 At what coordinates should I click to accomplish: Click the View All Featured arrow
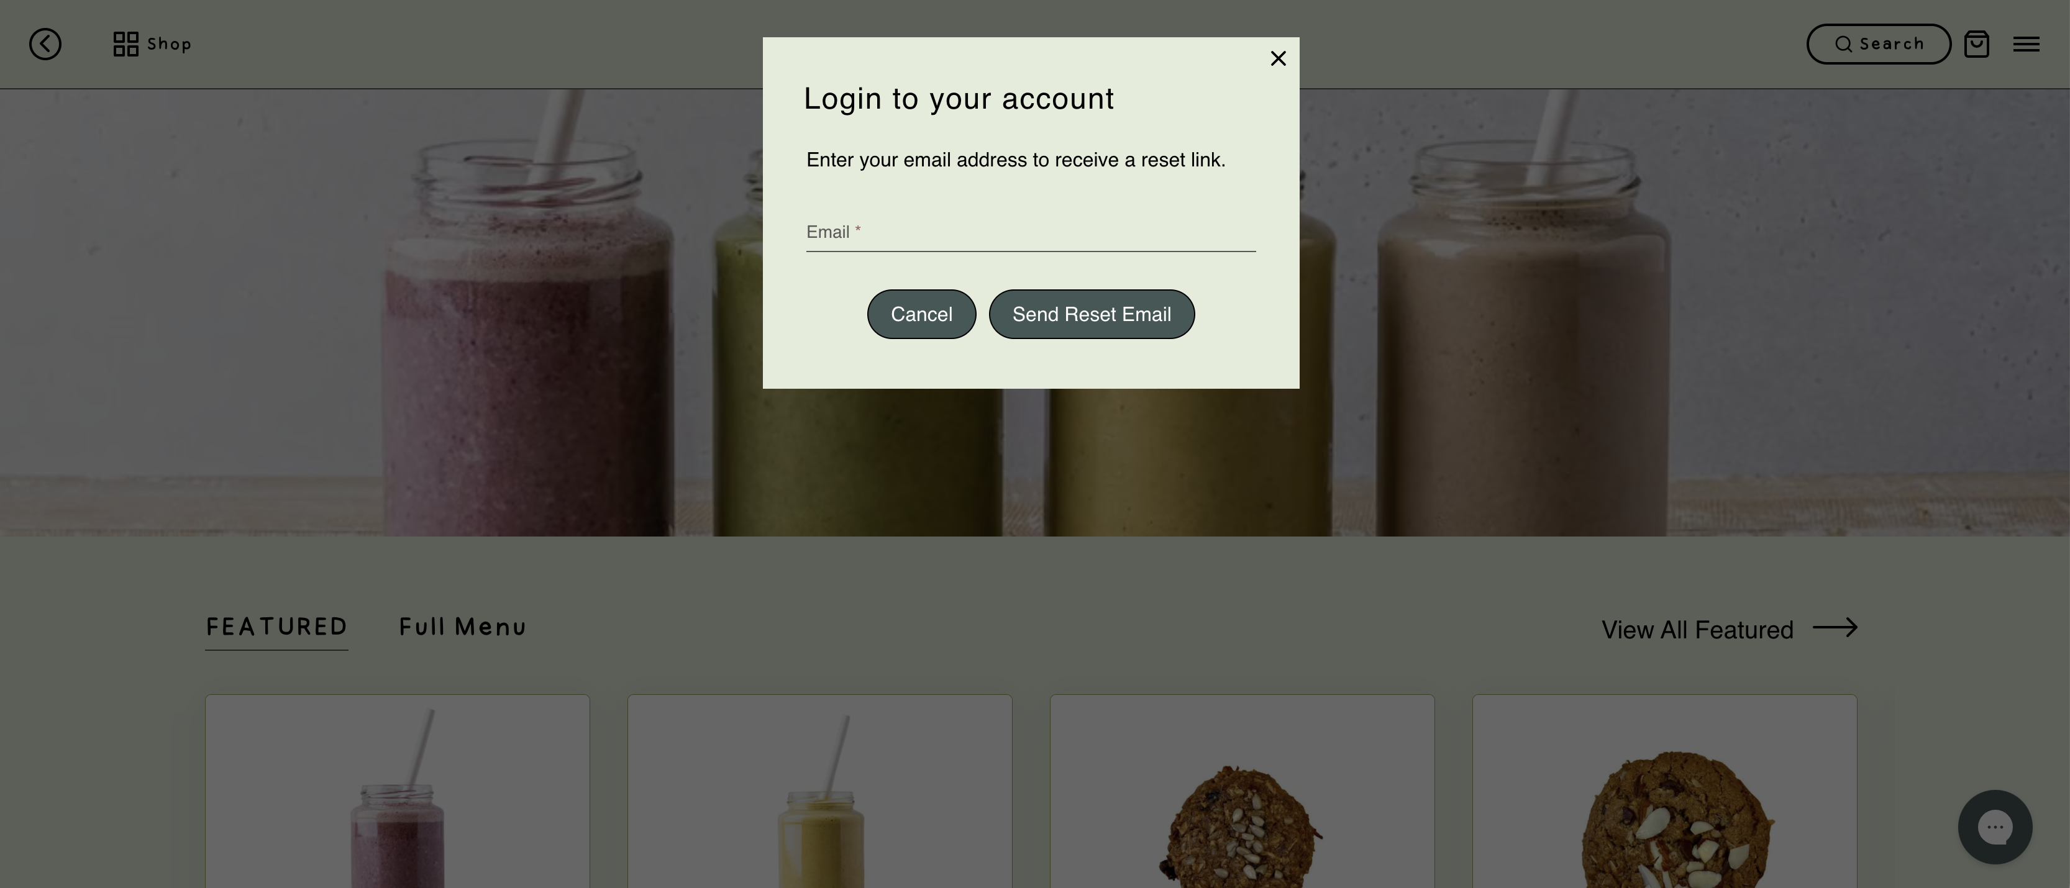click(x=1835, y=627)
